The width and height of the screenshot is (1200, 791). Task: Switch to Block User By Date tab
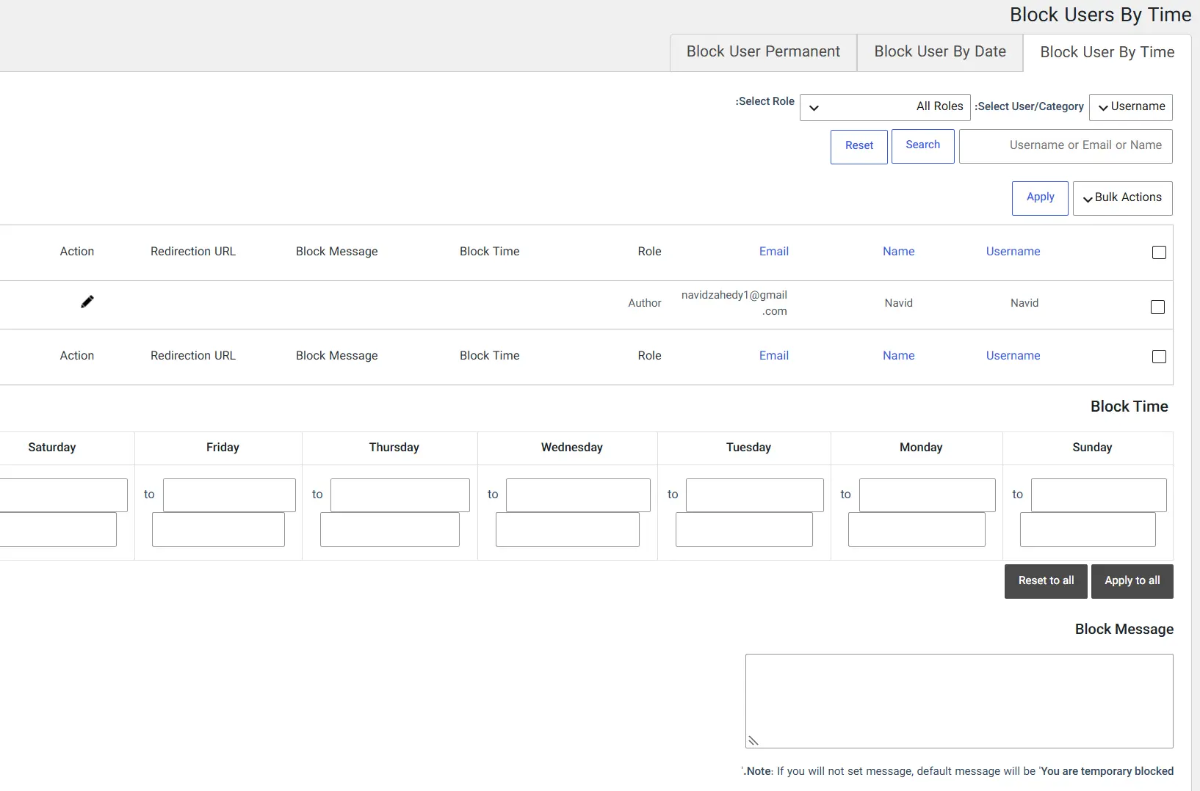pyautogui.click(x=940, y=52)
